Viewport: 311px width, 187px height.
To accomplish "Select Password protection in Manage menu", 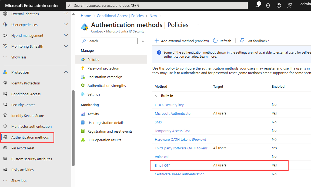I will pyautogui.click(x=103, y=68).
